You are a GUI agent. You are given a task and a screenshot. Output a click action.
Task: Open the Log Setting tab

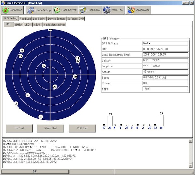point(39,19)
